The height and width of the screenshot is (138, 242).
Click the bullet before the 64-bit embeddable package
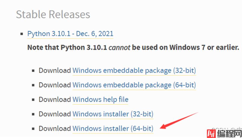click(x=33, y=85)
